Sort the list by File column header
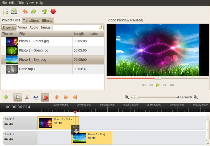 coord(22,33)
